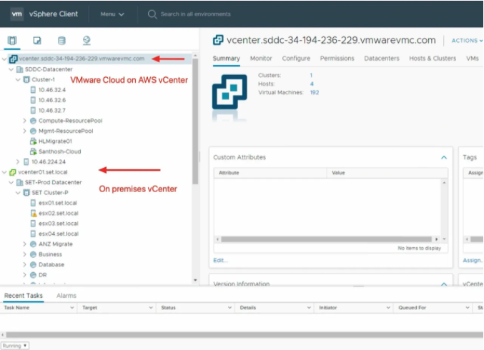Collapse SDDC-Datacenter tree node
The height and width of the screenshot is (350, 484).
pos(11,69)
